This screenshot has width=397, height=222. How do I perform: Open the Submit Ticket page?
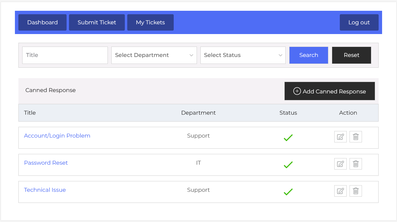click(x=97, y=23)
